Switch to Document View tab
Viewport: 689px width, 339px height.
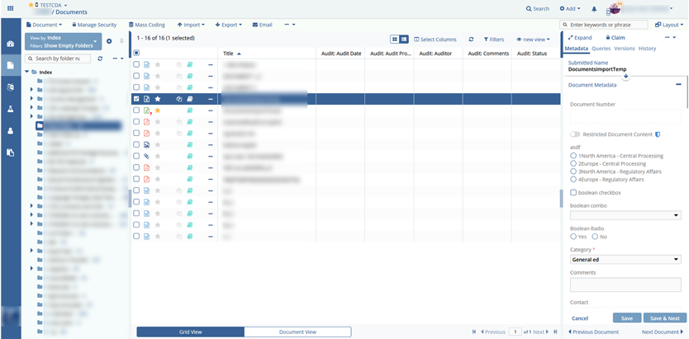[297, 332]
